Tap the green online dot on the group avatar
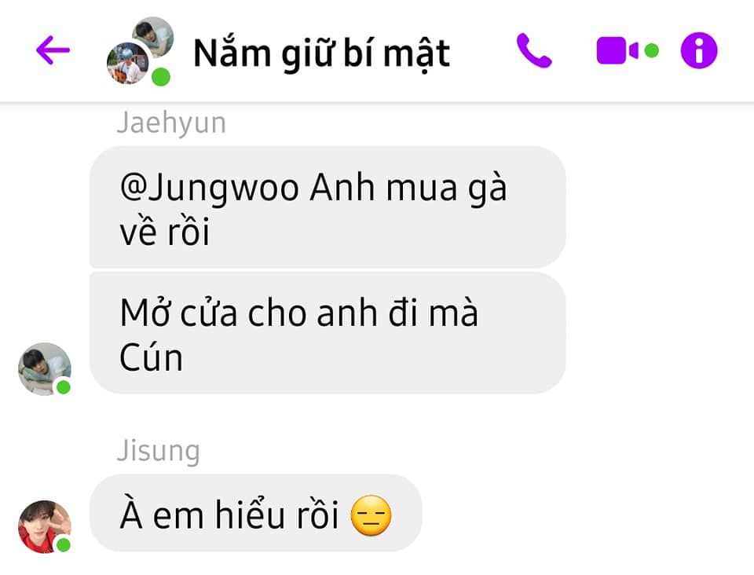The height and width of the screenshot is (575, 754). point(161,77)
